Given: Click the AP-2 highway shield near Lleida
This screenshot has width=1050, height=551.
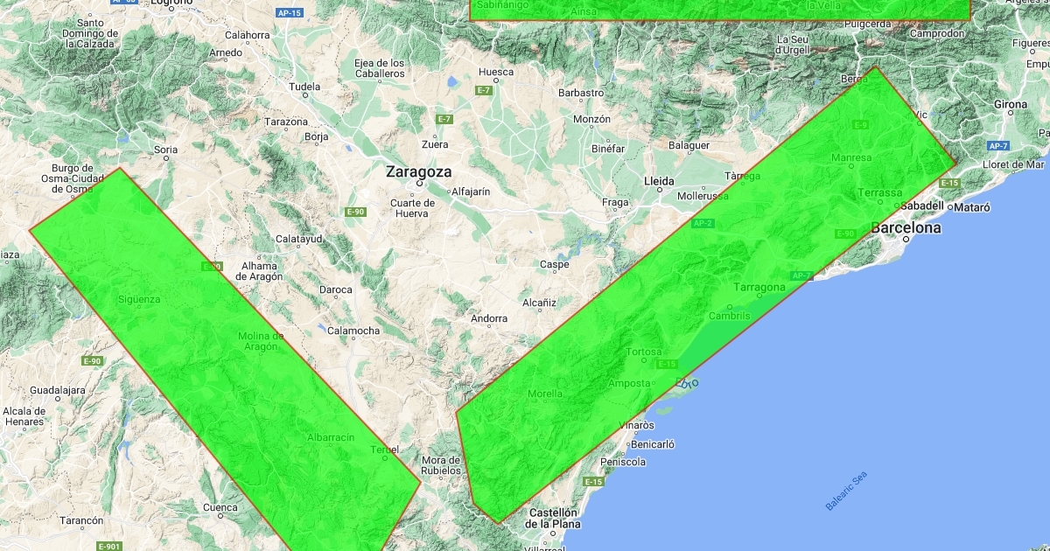Looking at the screenshot, I should (703, 223).
